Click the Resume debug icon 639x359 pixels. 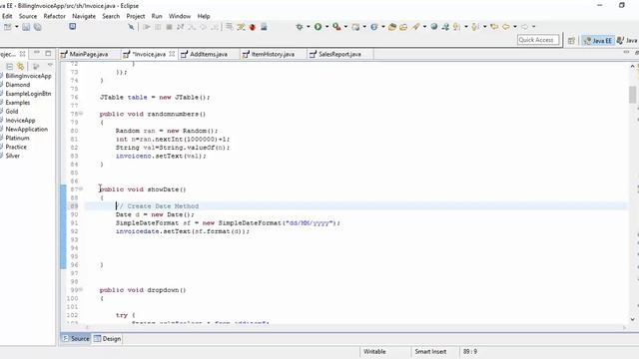coord(147,27)
